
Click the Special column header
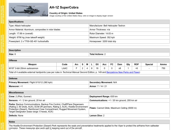click(149, 65)
